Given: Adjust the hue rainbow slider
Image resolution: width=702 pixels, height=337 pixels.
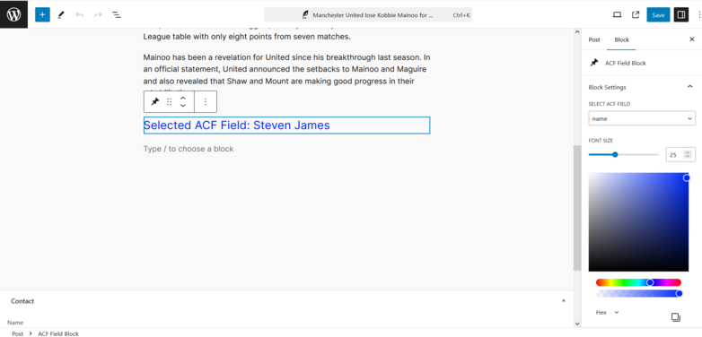Looking at the screenshot, I should tap(638, 282).
